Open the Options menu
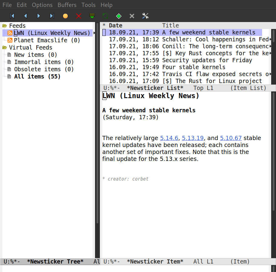 coord(42,5)
